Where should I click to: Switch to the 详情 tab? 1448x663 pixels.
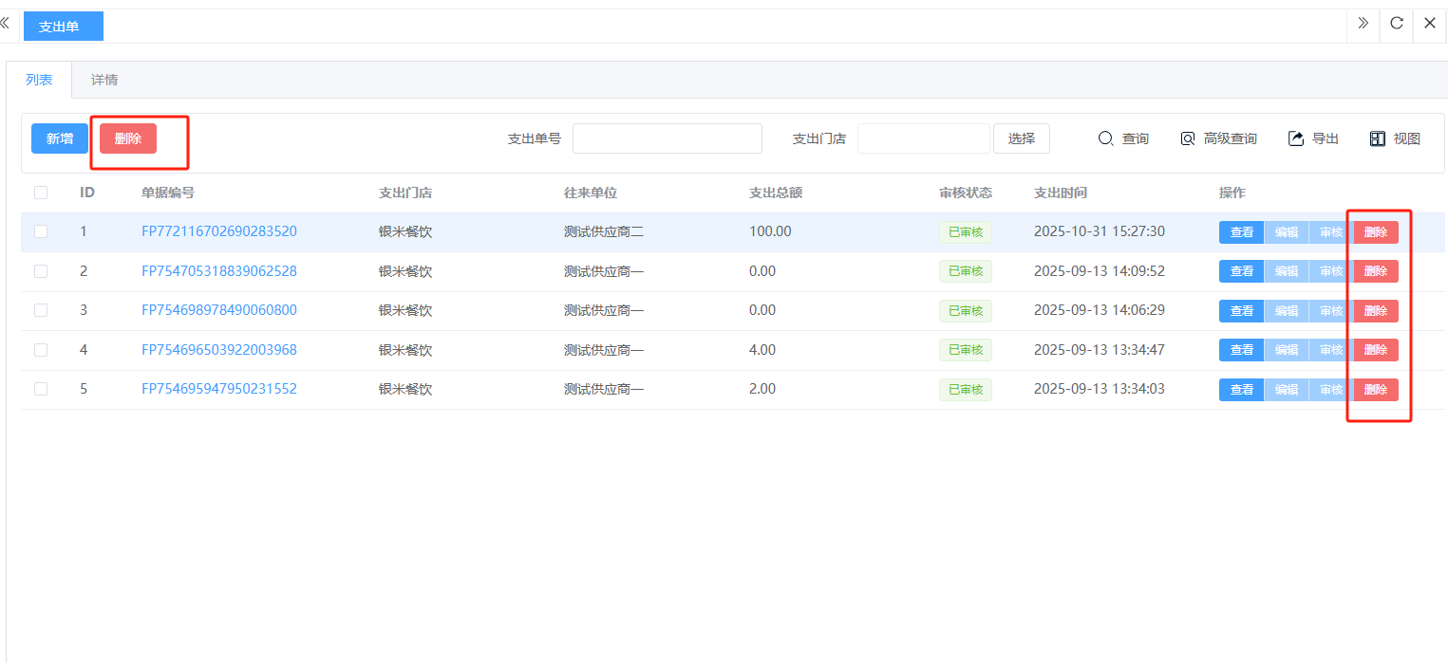[x=104, y=80]
